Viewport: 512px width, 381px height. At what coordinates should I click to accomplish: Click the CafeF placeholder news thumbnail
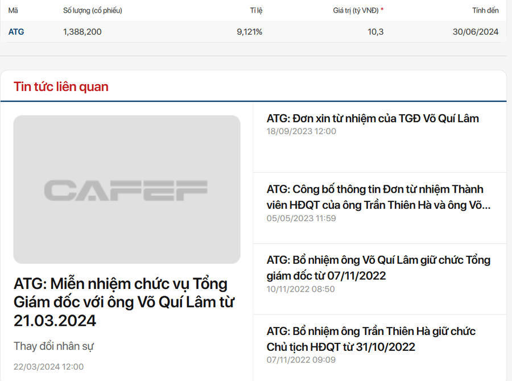(127, 189)
